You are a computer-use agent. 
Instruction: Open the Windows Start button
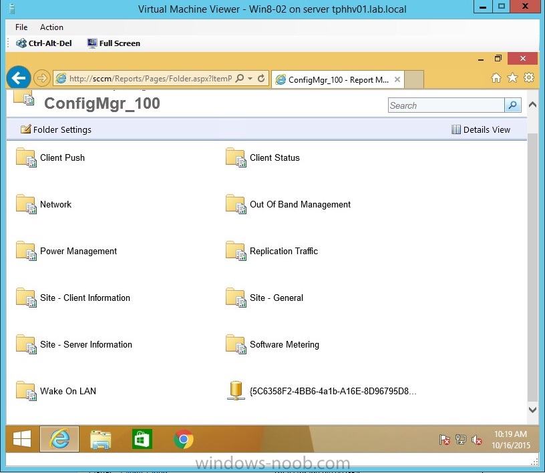[22, 439]
